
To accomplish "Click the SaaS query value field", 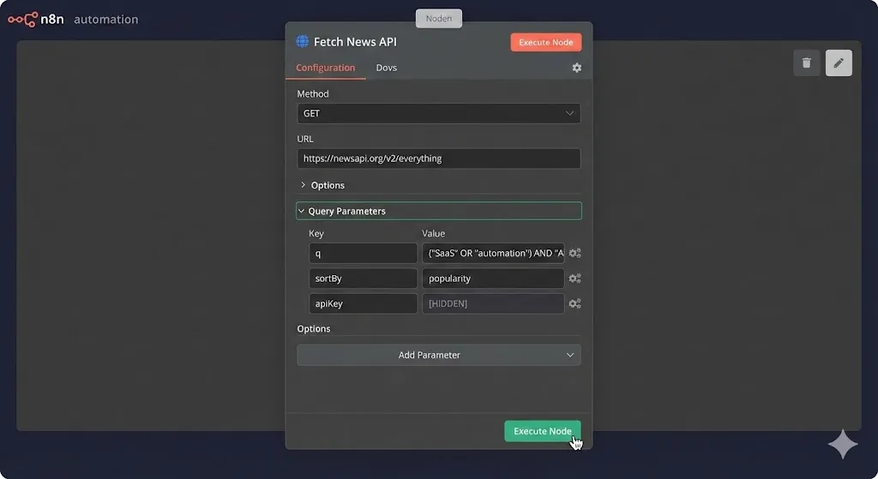I will pyautogui.click(x=493, y=253).
